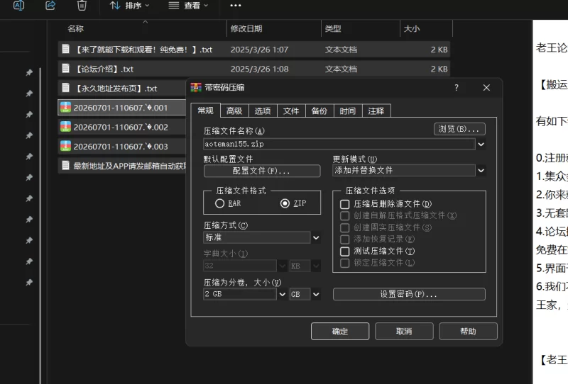
Task: Open the 排序 sort menu
Action: click(x=129, y=6)
